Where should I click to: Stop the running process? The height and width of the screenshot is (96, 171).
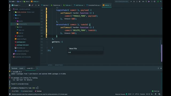(x=139, y=2)
